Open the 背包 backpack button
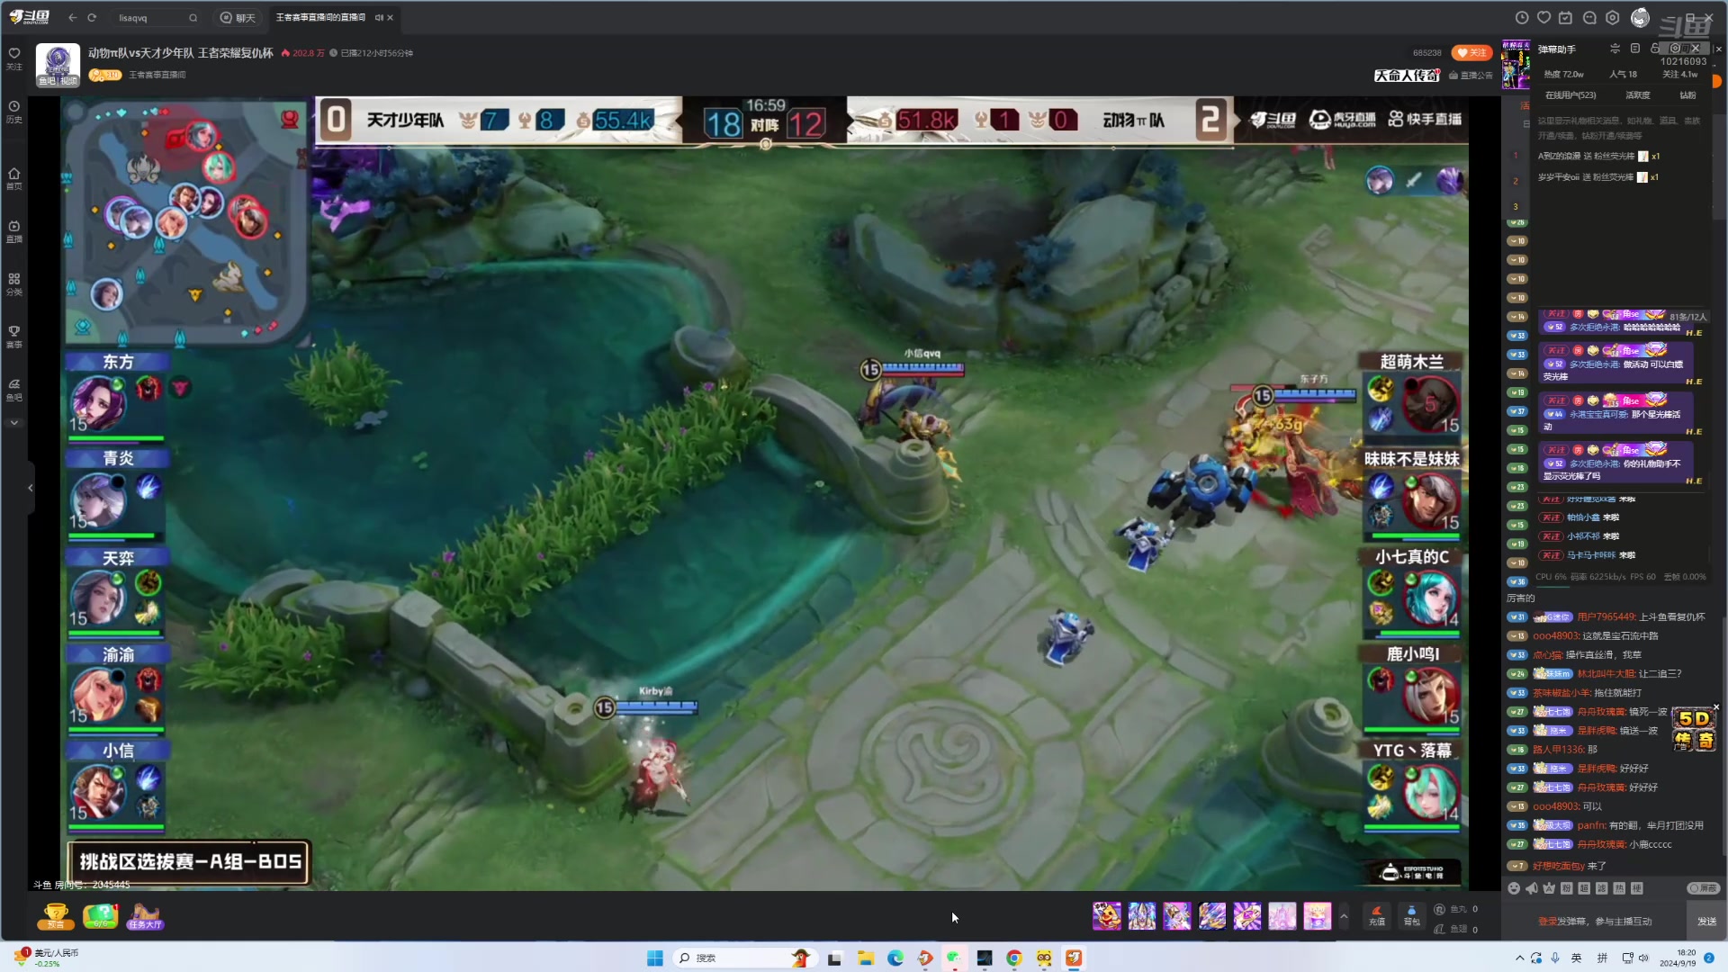The height and width of the screenshot is (972, 1728). (x=1411, y=915)
